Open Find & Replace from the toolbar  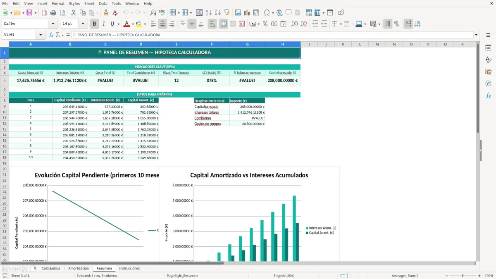point(153,13)
